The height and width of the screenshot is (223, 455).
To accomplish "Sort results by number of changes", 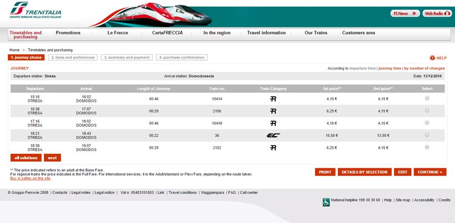I will point(424,69).
